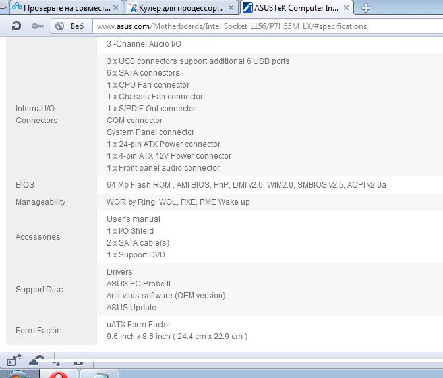Click the 'ASUS Update' line
The image size is (443, 378).
131,308
